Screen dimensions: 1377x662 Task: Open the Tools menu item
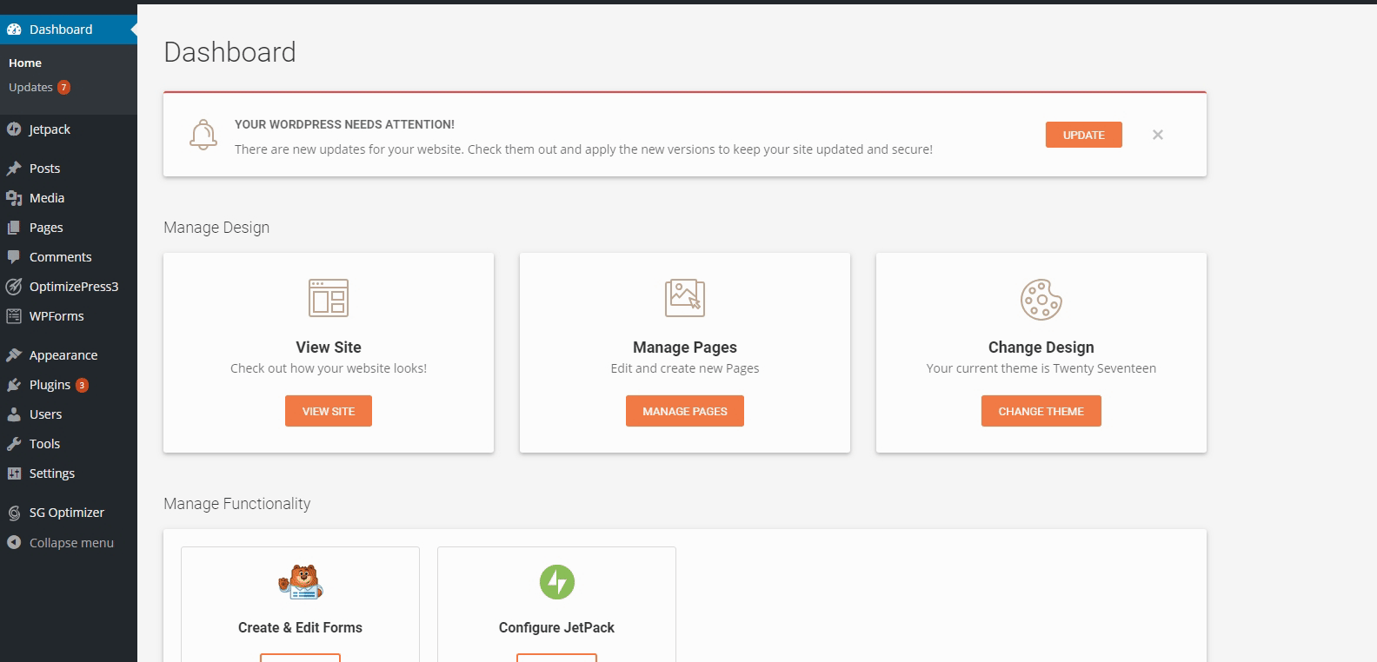point(69,444)
